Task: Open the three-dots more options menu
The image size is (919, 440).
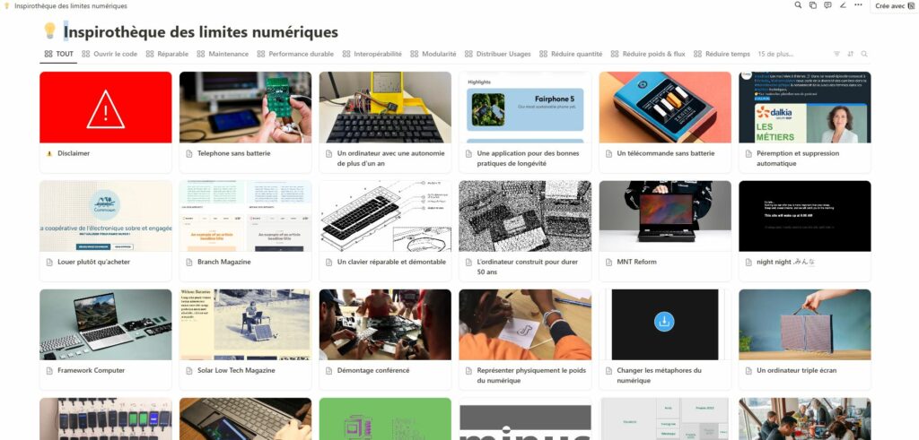Action: pos(858,5)
